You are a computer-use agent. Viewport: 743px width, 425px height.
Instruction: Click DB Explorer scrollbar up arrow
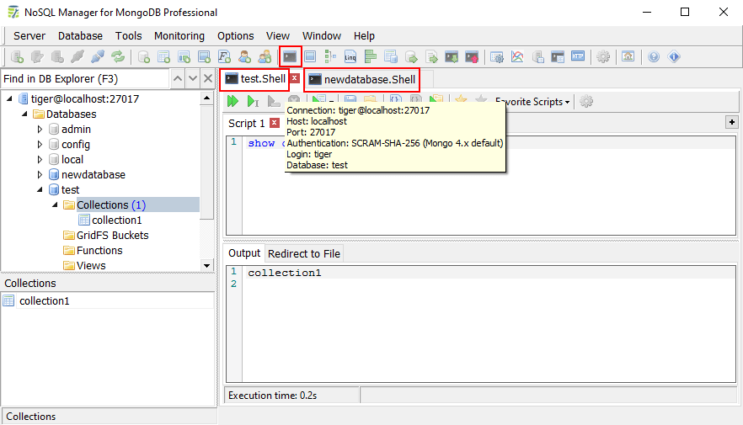pyautogui.click(x=206, y=98)
